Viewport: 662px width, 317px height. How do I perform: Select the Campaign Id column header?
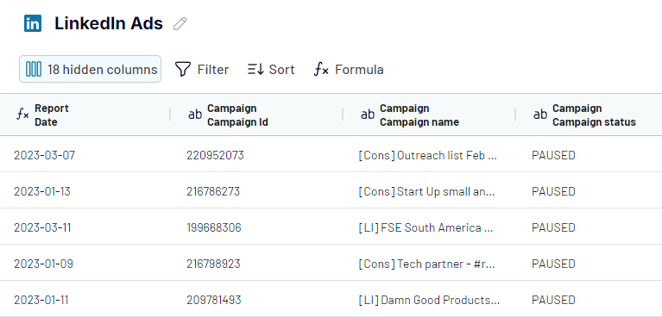pos(256,115)
